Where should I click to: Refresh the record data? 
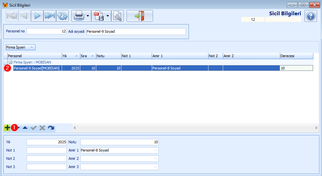pyautogui.click(x=62, y=16)
